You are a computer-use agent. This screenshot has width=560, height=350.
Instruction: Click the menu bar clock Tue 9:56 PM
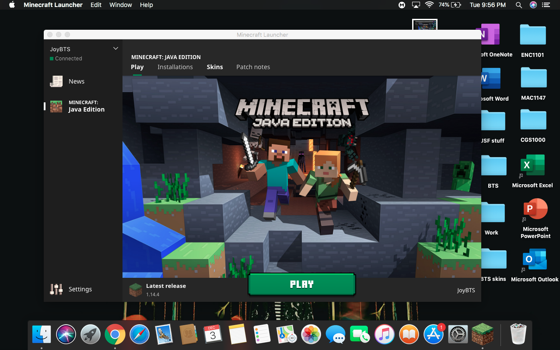(x=487, y=5)
